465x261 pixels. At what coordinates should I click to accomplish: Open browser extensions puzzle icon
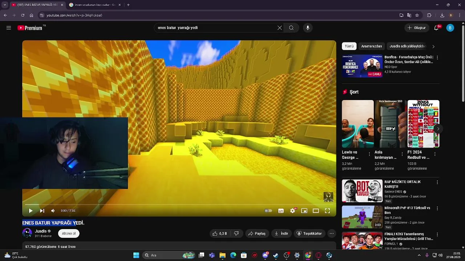[429, 15]
